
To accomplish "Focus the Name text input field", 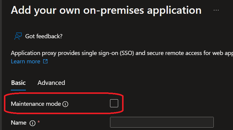I will click(162, 122).
